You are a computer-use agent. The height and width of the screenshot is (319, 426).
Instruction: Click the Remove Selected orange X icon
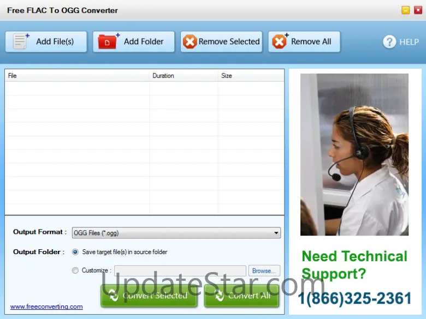coord(190,41)
